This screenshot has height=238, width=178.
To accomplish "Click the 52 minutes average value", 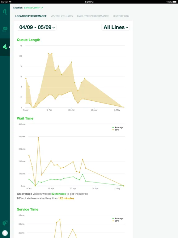I will pyautogui.click(x=59, y=194).
